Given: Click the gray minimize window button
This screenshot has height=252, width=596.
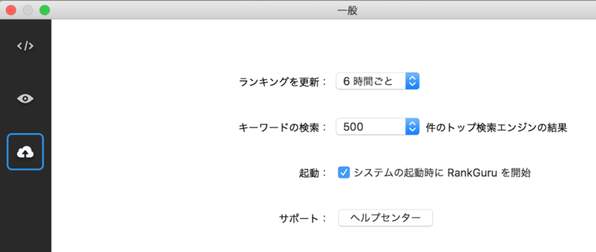Looking at the screenshot, I should pos(27,10).
